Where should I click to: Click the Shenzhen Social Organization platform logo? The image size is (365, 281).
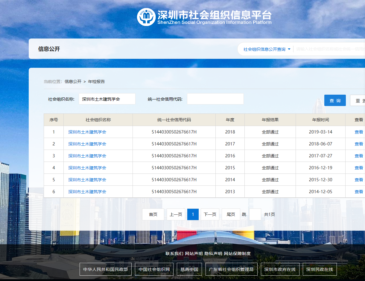[146, 17]
